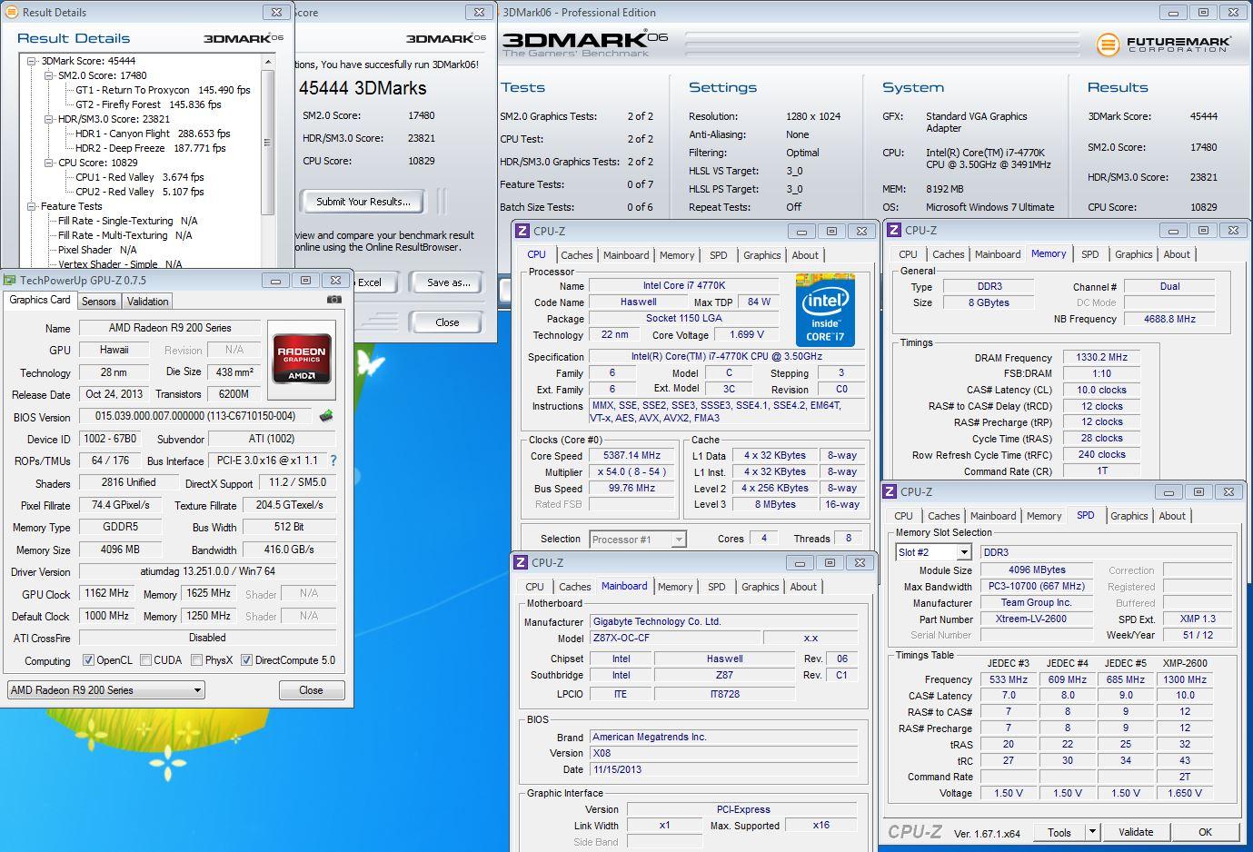
Task: Select Fill Rate - Single-Texturing row
Action: 128,221
